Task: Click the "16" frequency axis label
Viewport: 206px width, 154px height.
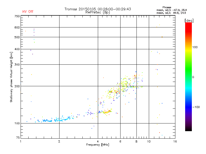Action: tap(175, 141)
